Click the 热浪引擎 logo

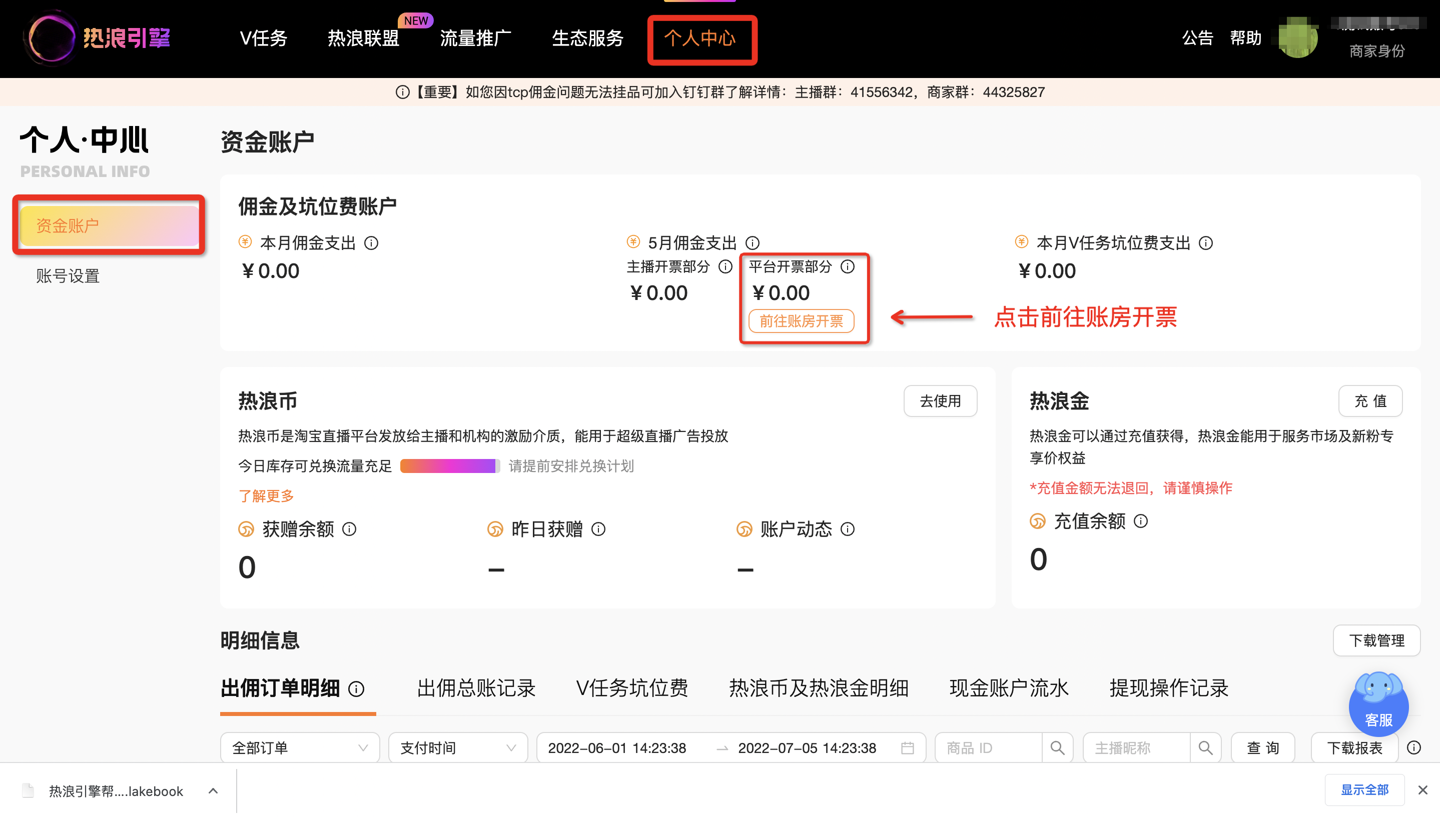click(x=97, y=38)
